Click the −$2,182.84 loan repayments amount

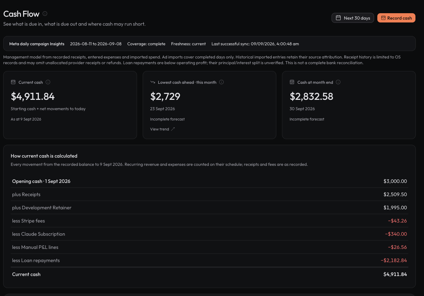click(x=394, y=261)
